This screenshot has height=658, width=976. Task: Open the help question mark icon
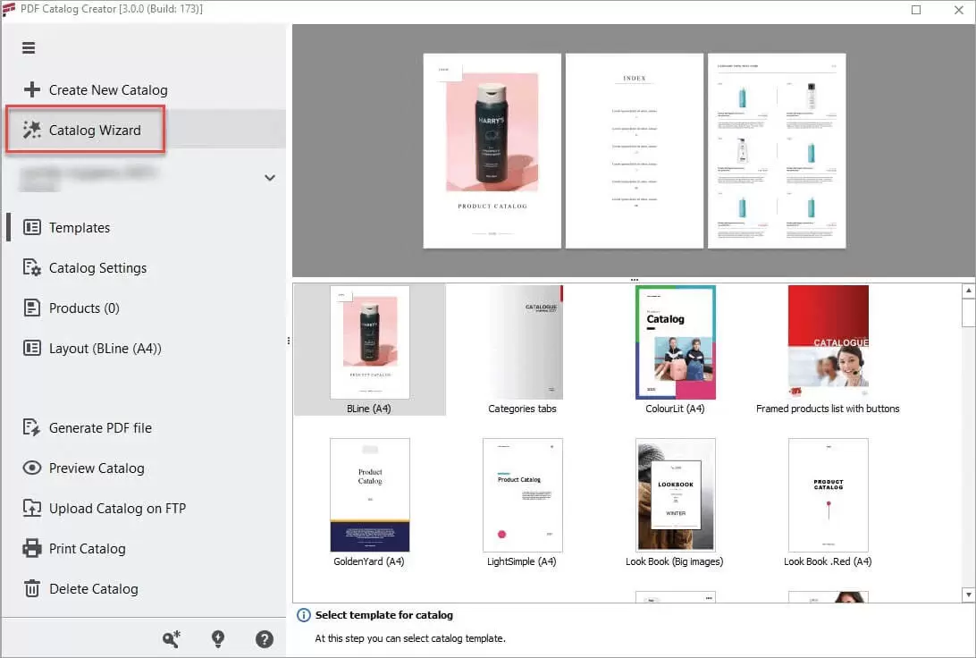click(265, 638)
